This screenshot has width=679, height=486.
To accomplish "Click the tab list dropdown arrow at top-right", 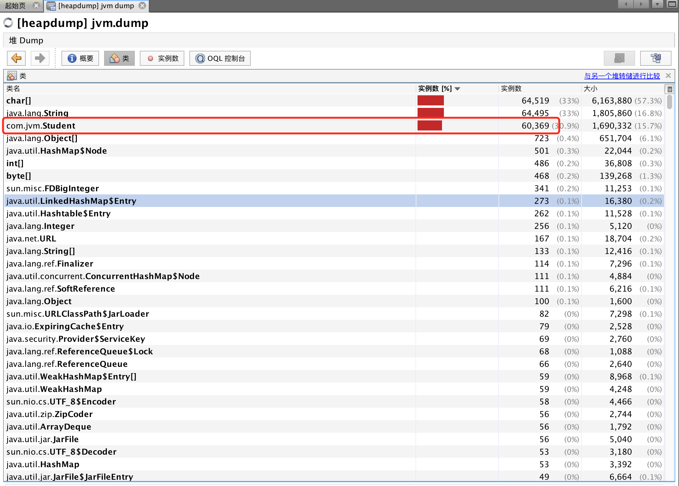I will pyautogui.click(x=657, y=4).
